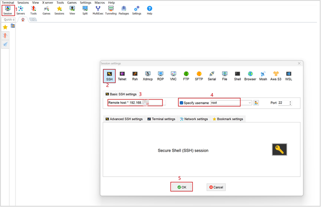Pick the WSL session type

point(288,75)
